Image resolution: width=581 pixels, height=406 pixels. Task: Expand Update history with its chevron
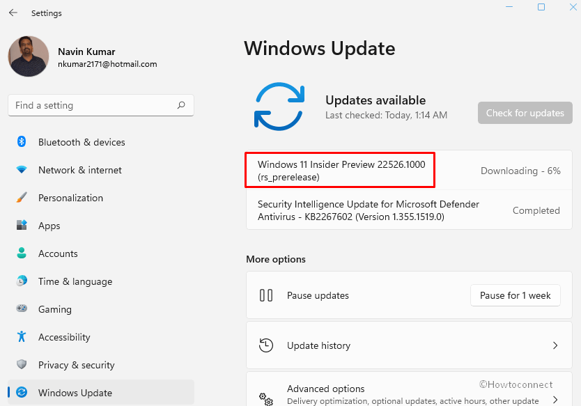(x=555, y=345)
